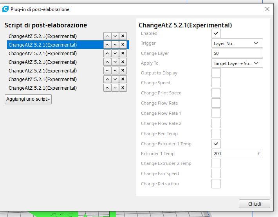
Task: Remove the first ChangeAtZ script
Action: coord(123,36)
